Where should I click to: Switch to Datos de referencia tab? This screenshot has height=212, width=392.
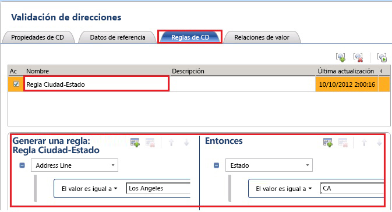click(118, 37)
